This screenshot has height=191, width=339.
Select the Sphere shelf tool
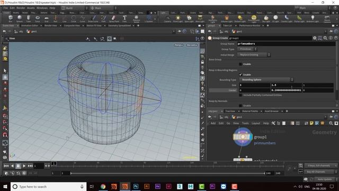point(20,19)
